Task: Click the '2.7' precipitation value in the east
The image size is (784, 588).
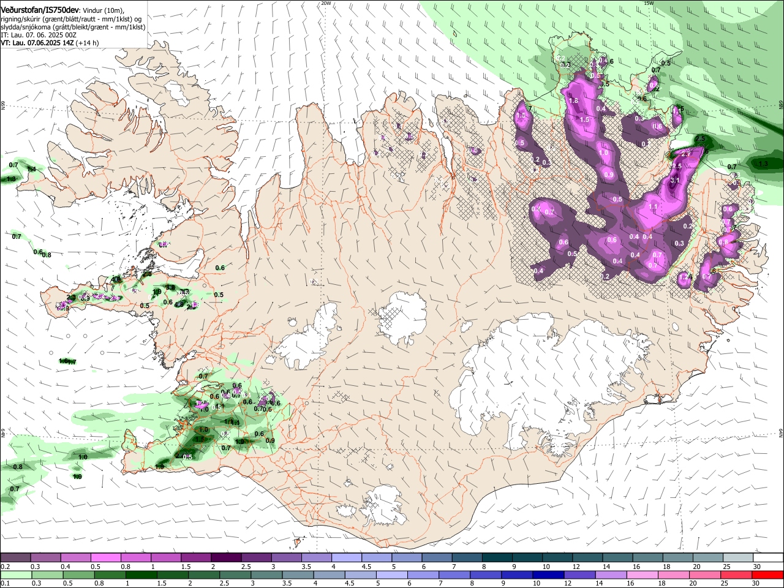Action: (687, 154)
